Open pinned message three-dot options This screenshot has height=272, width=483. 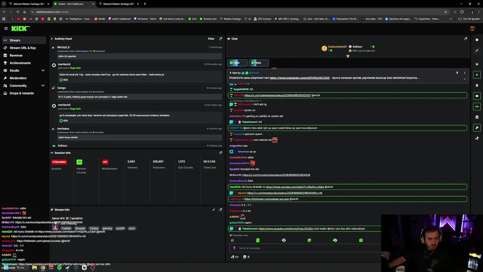click(x=465, y=73)
